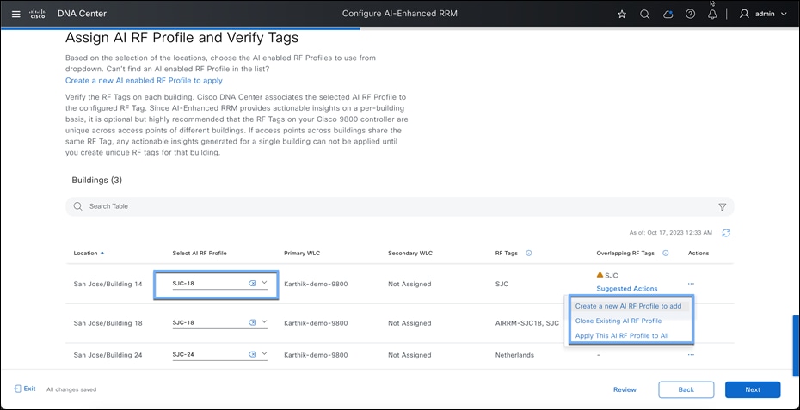
Task: Open the admin user menu
Action: pyautogui.click(x=763, y=15)
